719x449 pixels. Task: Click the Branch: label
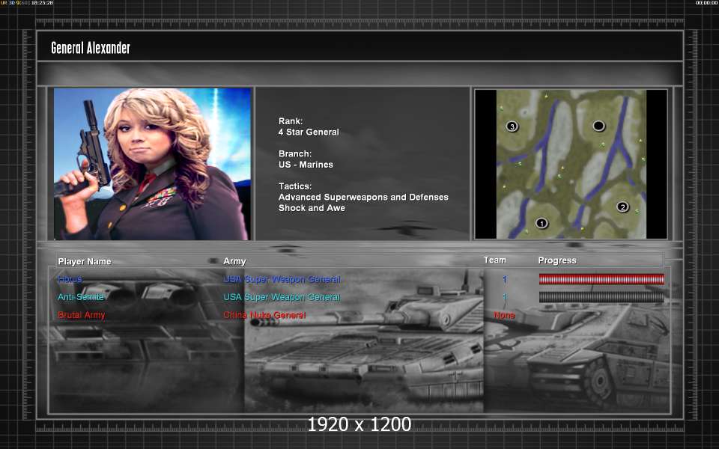(295, 153)
